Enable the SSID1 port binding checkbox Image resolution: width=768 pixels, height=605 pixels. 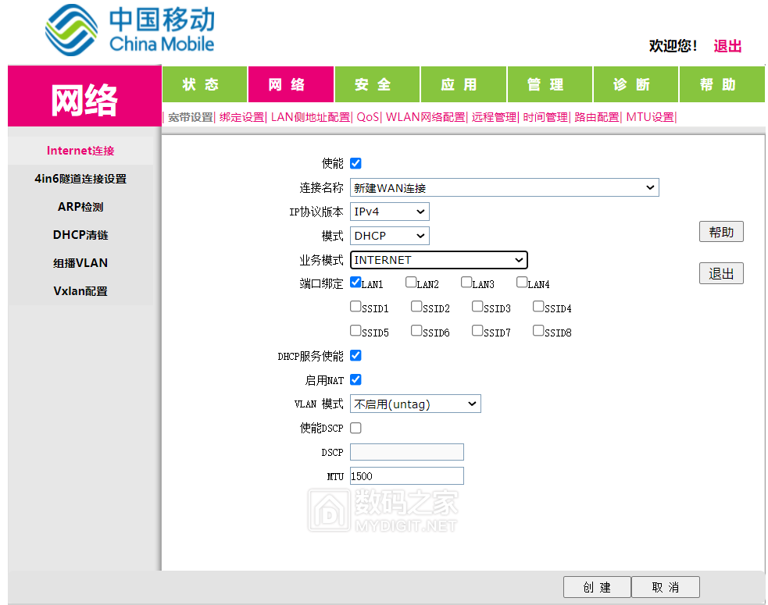pos(355,307)
